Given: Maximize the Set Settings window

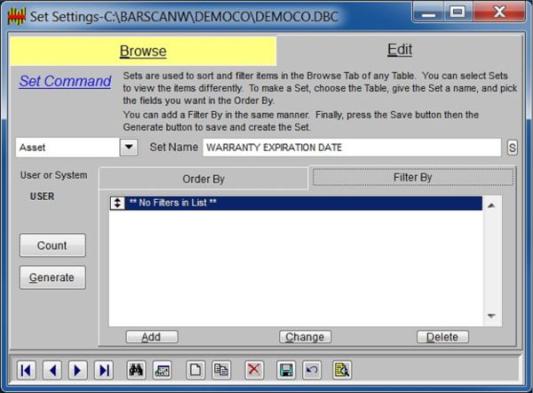Looking at the screenshot, I should [457, 12].
